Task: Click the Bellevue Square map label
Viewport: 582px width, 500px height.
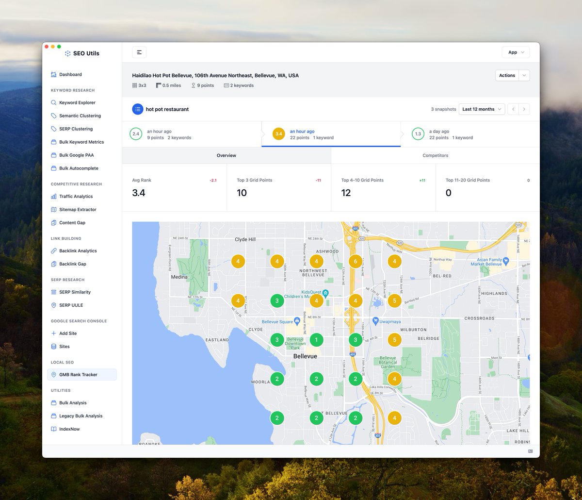Action: point(277,321)
